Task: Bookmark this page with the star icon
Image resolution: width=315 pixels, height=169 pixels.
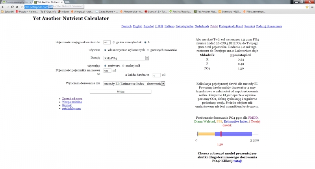Action: tap(307, 7)
